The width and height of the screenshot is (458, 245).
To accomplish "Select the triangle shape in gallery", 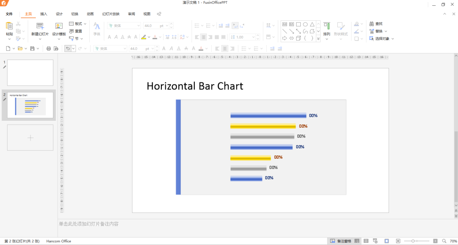I will (x=312, y=24).
